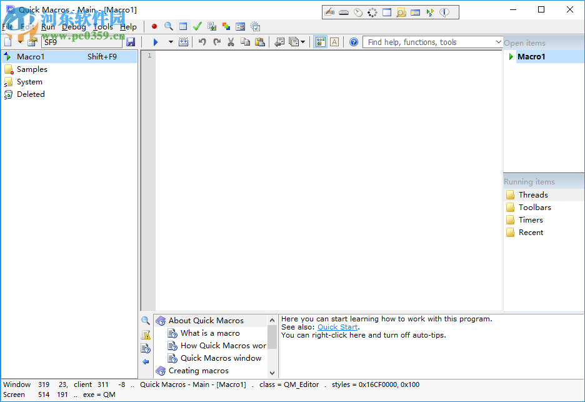Image resolution: width=585 pixels, height=402 pixels.
Task: Click the Save floppy disk icon
Action: point(131,42)
